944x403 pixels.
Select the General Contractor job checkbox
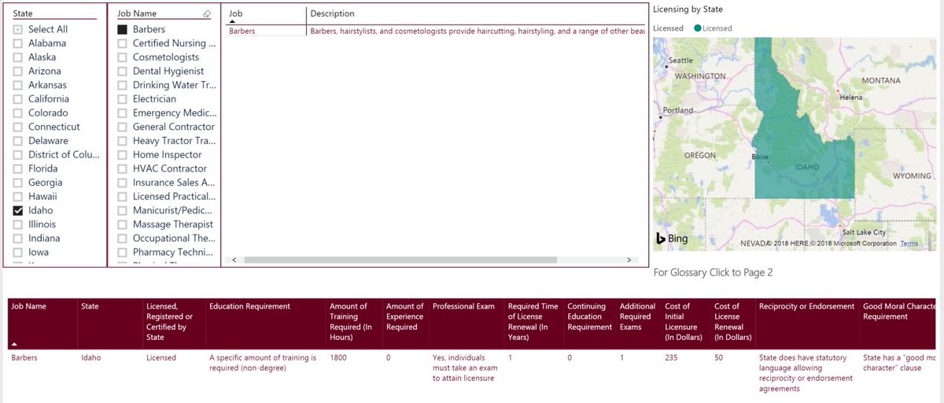[x=122, y=127]
